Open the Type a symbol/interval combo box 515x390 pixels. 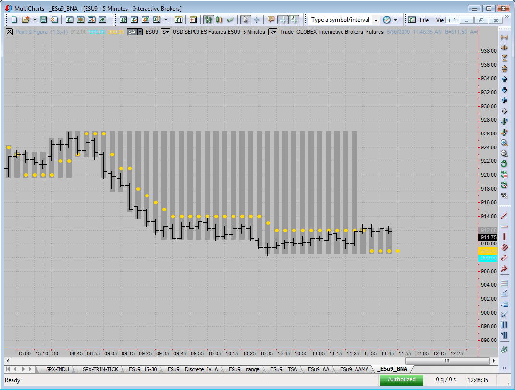(x=344, y=20)
